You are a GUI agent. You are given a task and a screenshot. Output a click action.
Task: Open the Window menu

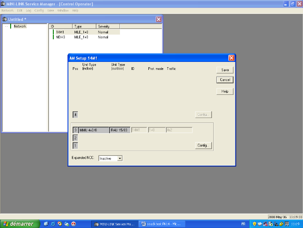coord(63,10)
